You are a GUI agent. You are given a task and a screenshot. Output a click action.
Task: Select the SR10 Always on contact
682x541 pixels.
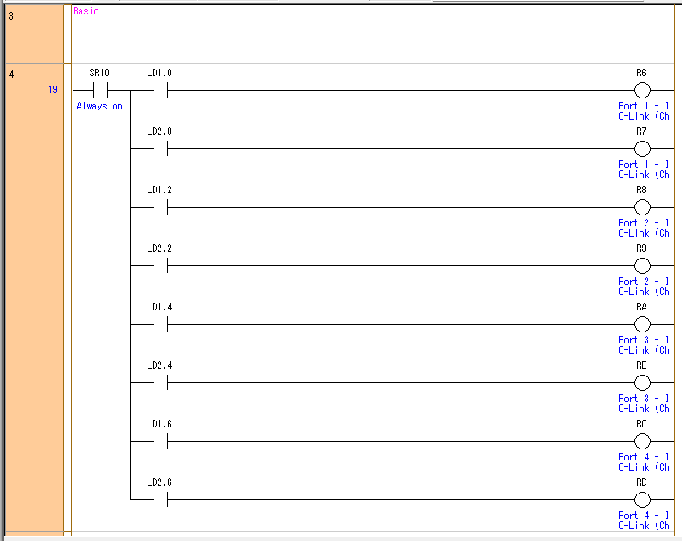(x=100, y=91)
